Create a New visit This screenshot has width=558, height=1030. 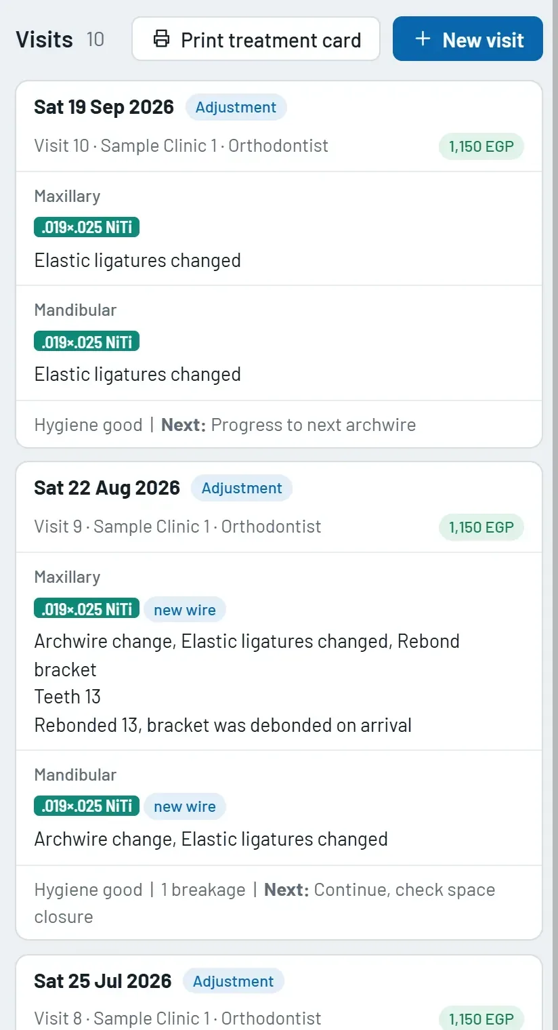468,39
